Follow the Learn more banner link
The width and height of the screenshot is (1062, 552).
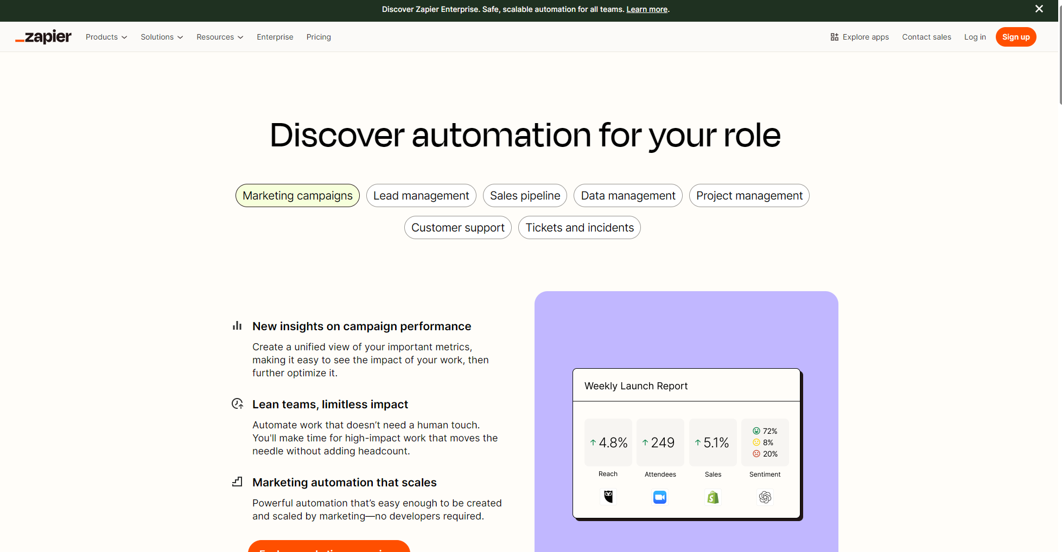tap(647, 9)
